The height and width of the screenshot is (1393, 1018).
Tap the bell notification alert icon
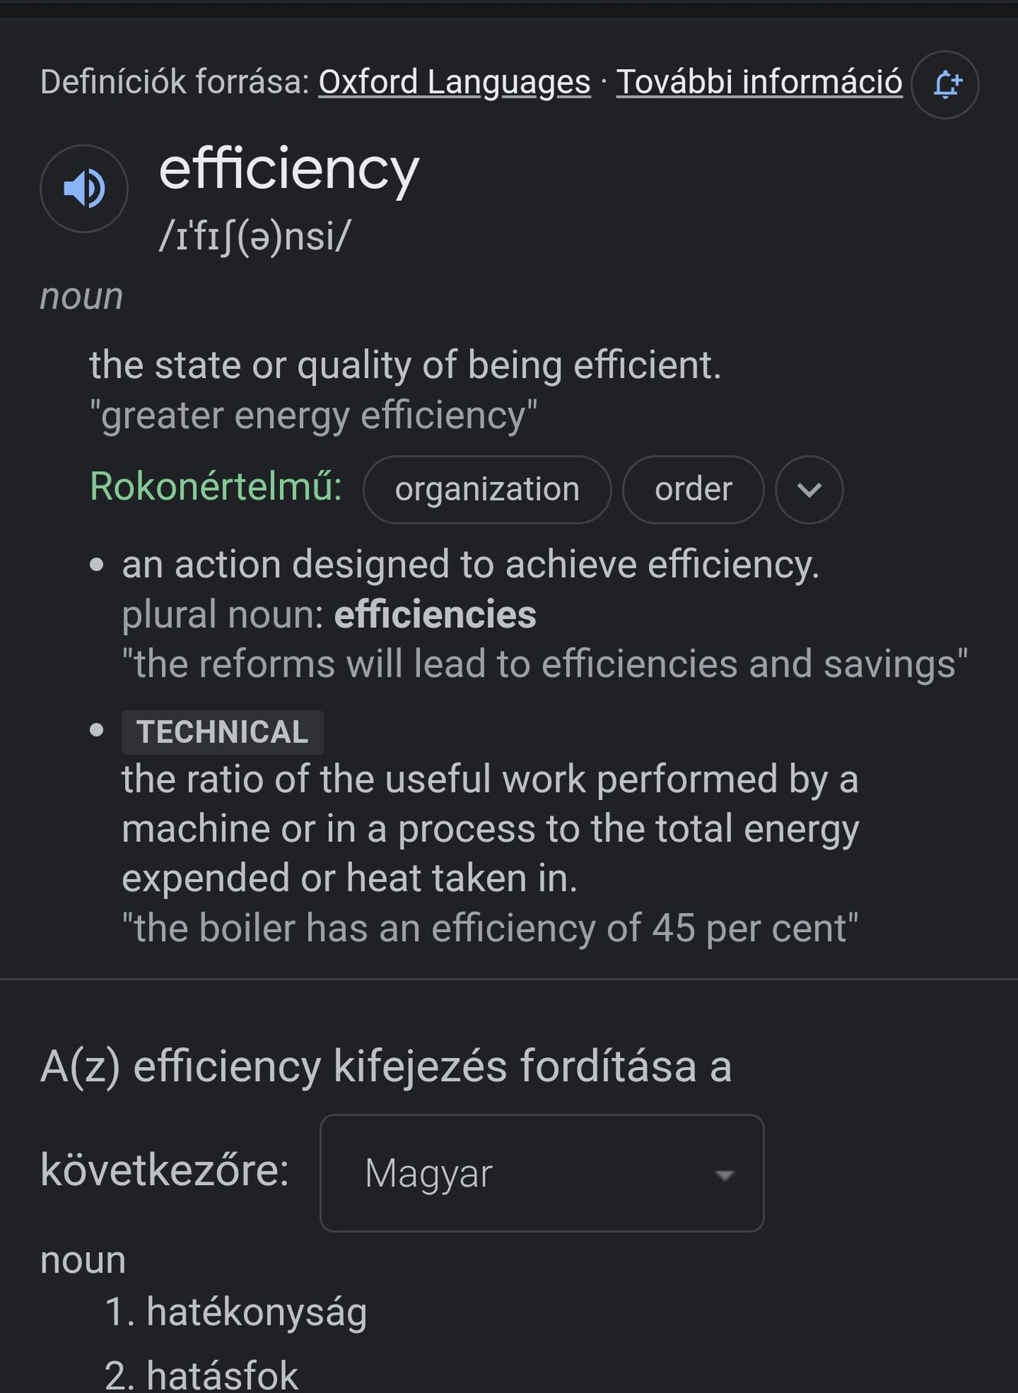click(x=945, y=84)
